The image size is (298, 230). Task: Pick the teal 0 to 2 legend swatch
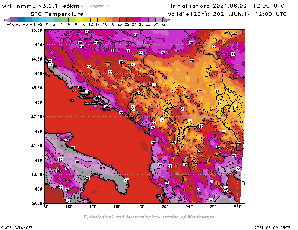(50, 20)
